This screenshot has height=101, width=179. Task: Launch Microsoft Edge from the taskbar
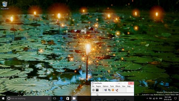[x=61, y=98]
